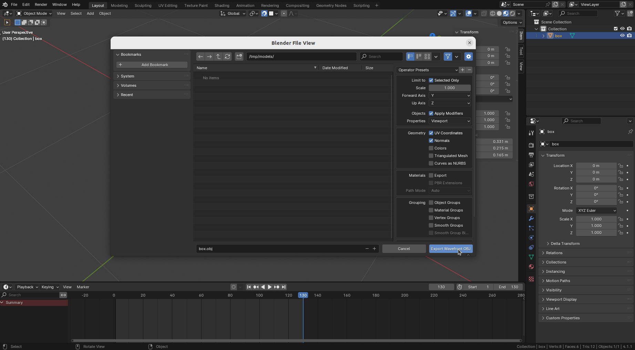635x350 pixels.
Task: Open the Modifiers properties tab
Action: click(x=531, y=218)
